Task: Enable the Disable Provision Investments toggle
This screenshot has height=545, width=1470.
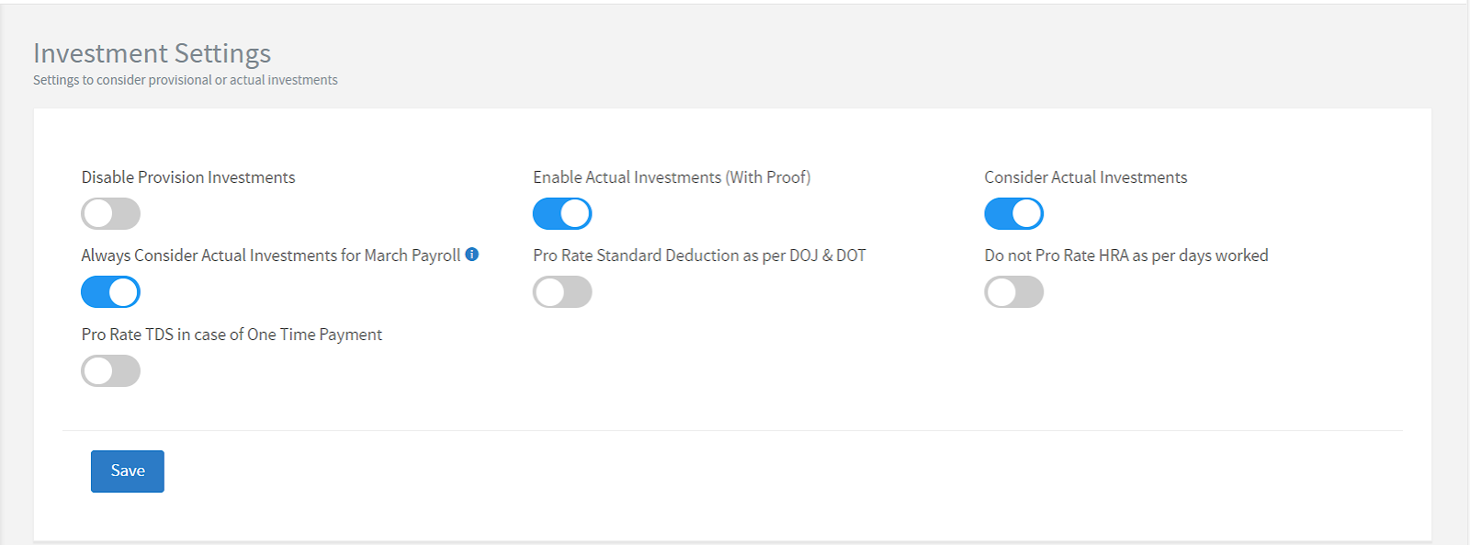Action: [110, 214]
